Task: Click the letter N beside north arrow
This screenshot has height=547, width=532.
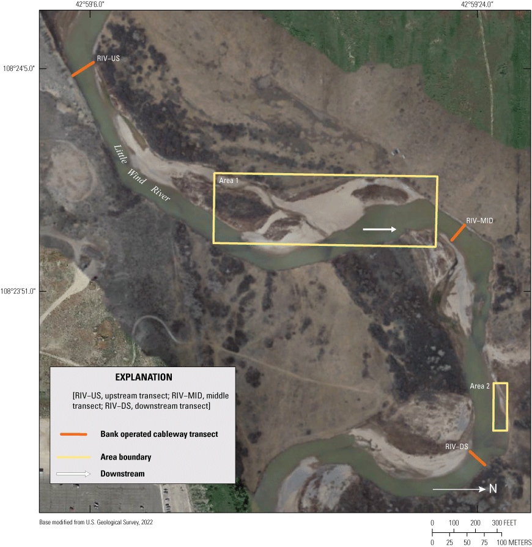Action: pos(492,489)
